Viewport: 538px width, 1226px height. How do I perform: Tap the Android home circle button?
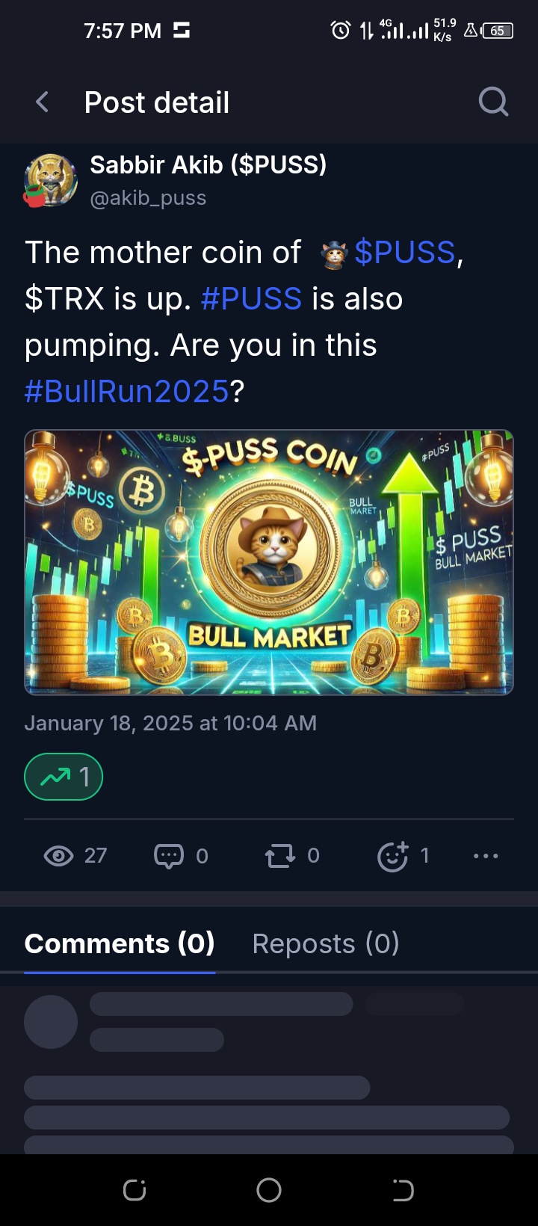click(x=269, y=1189)
